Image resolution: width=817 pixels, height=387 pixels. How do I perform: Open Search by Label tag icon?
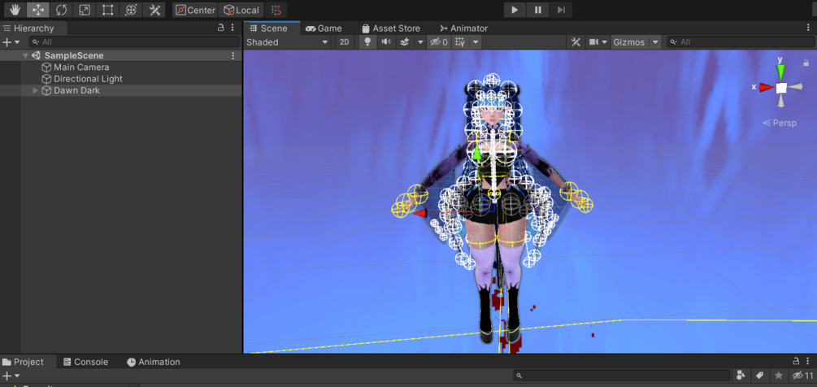tap(759, 376)
